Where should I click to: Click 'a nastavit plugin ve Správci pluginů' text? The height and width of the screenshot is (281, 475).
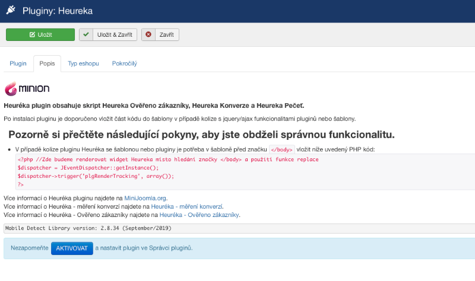point(144,248)
